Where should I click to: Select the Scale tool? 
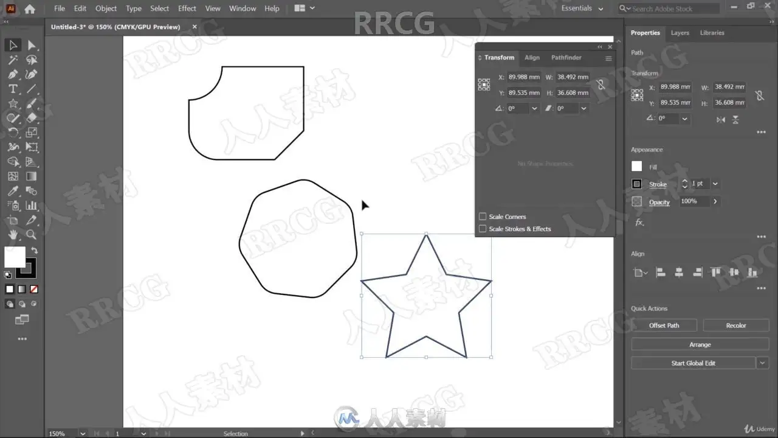click(x=32, y=133)
